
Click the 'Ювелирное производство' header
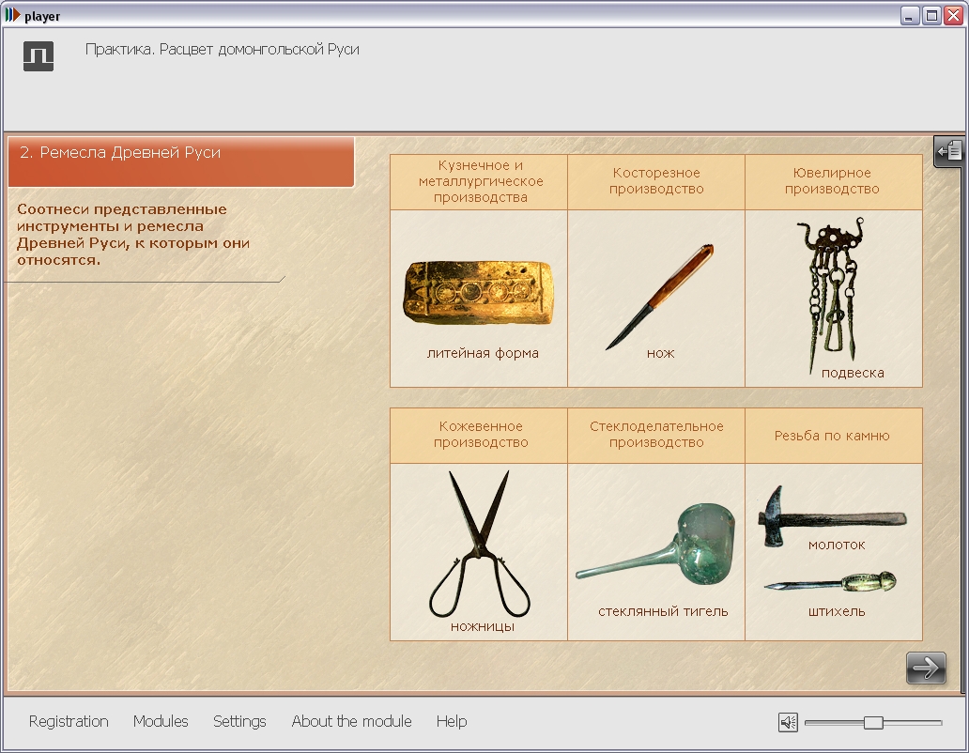(833, 181)
